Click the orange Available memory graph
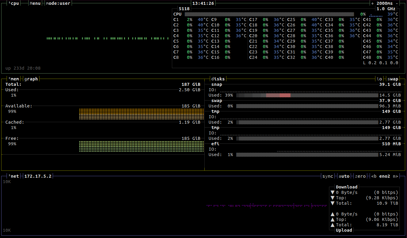Viewport: 407px width, 238px height. [x=141, y=114]
